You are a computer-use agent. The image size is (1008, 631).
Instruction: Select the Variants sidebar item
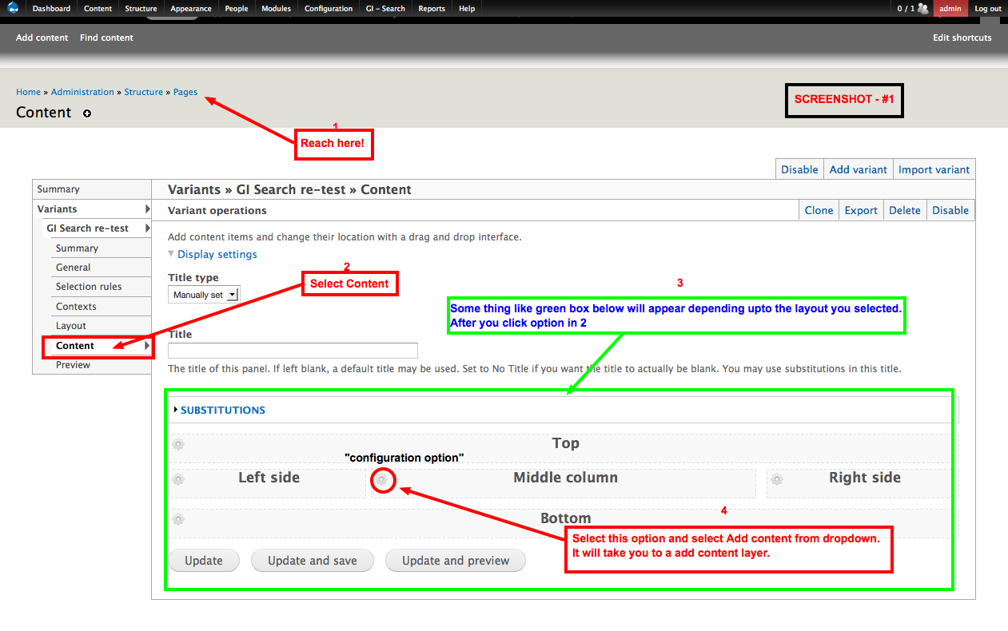click(92, 209)
